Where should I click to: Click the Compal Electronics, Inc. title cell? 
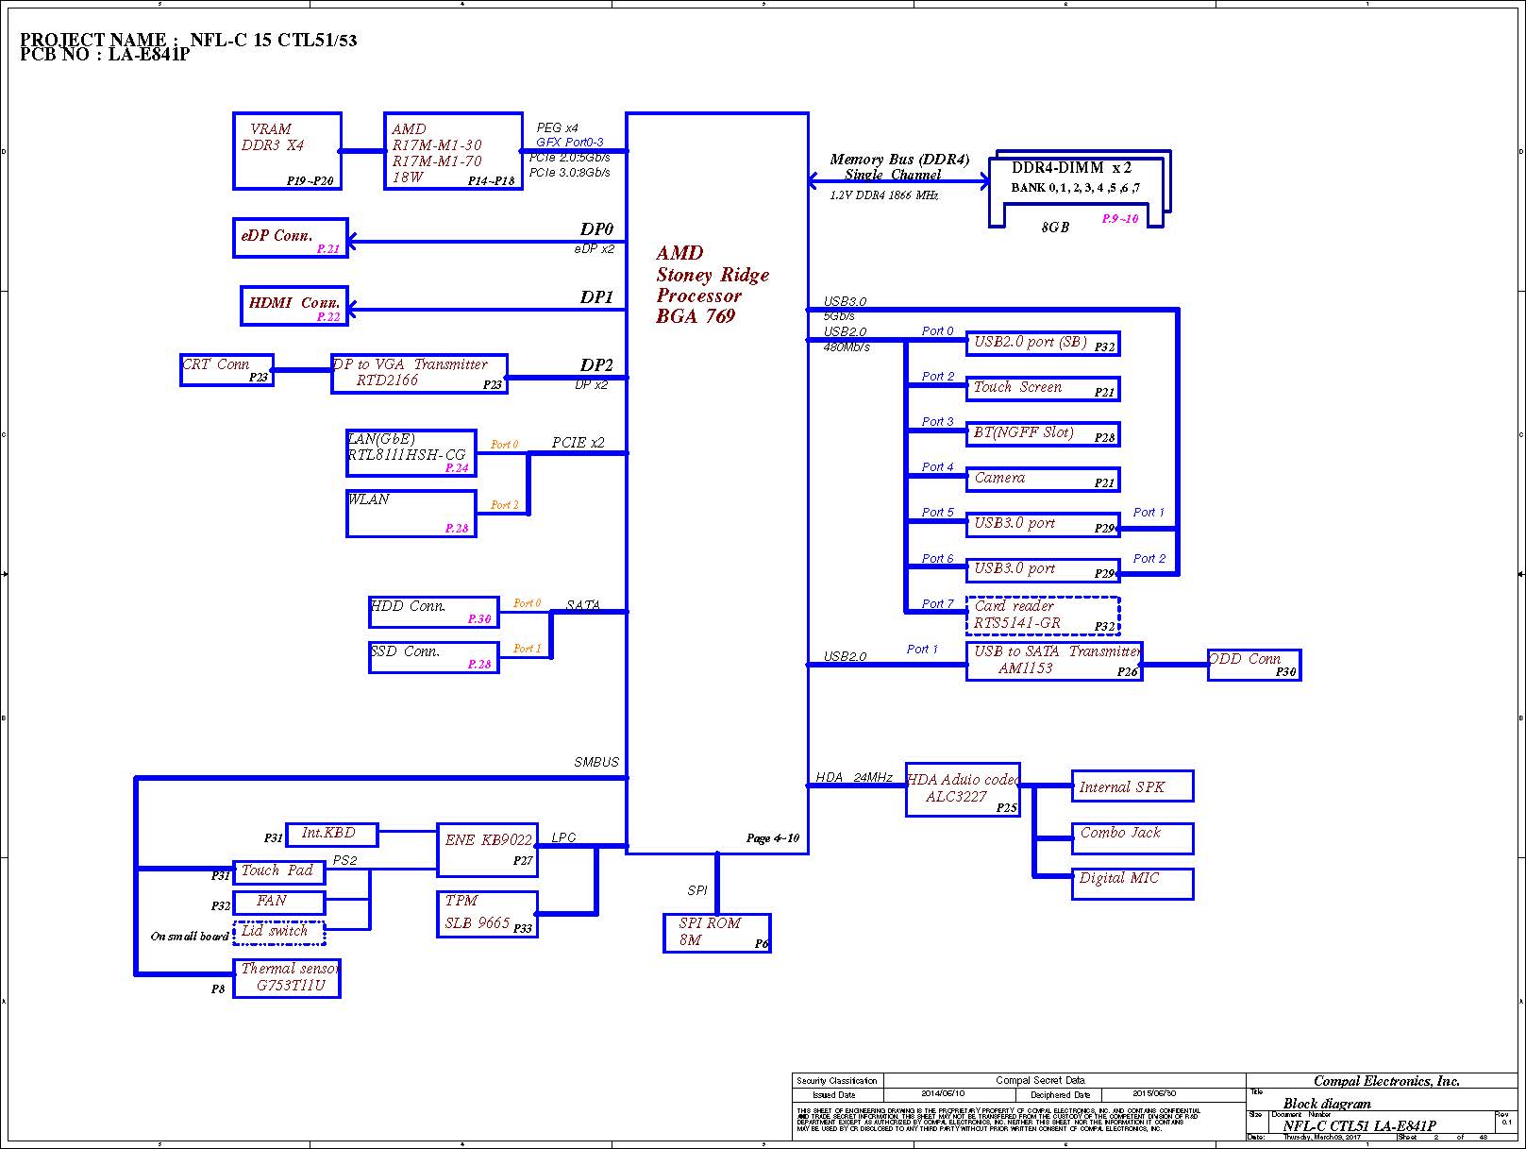coord(1386,1081)
